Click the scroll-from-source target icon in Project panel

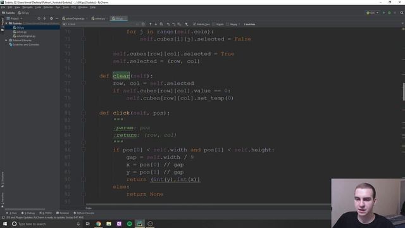(39, 18)
